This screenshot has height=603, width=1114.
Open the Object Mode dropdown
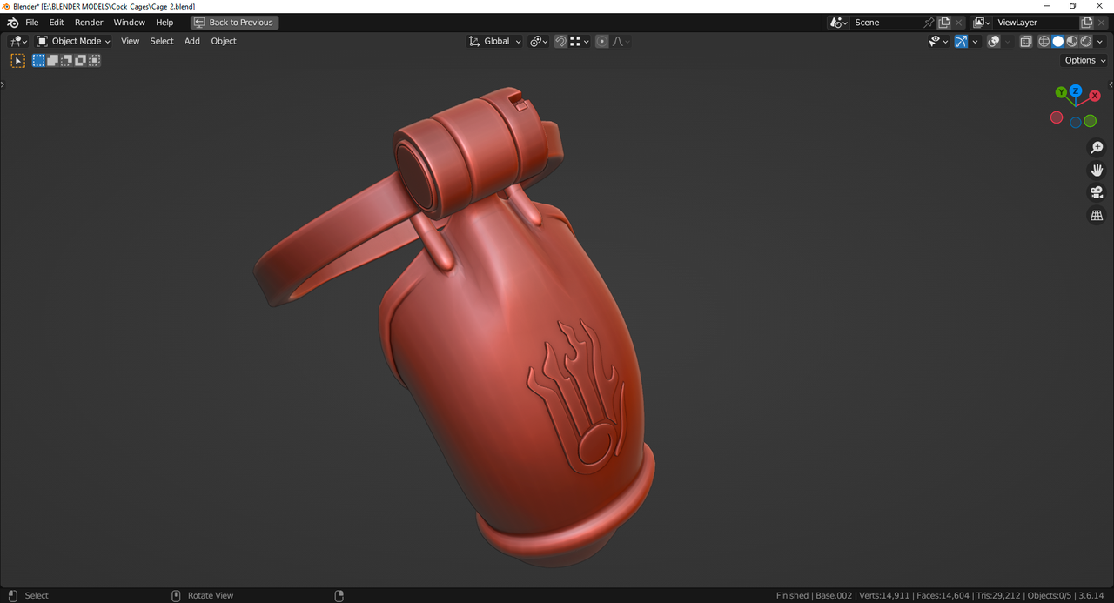point(74,41)
